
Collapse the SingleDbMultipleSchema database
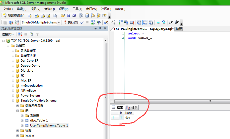click(x=13, y=101)
